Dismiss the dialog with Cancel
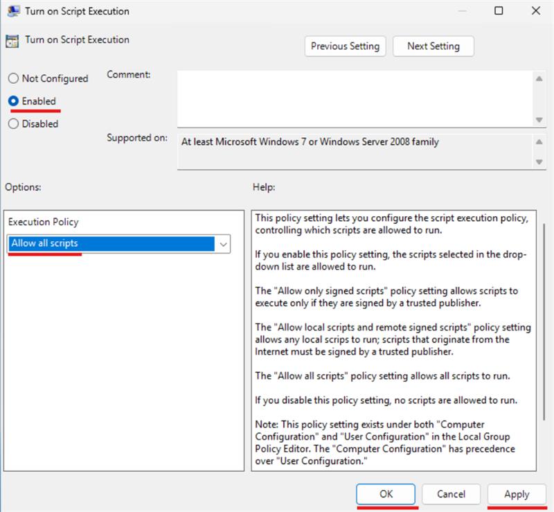Image resolution: width=554 pixels, height=512 pixels. [451, 494]
